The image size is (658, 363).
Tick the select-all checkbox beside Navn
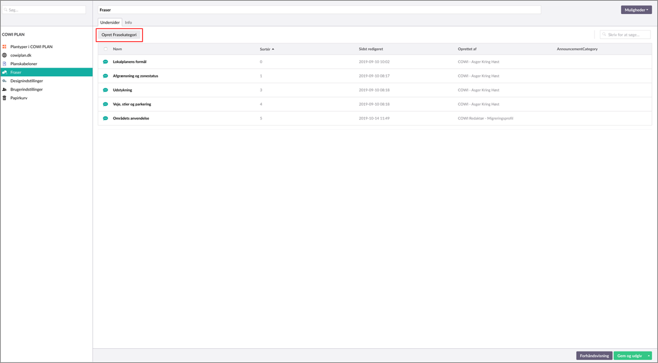click(106, 49)
